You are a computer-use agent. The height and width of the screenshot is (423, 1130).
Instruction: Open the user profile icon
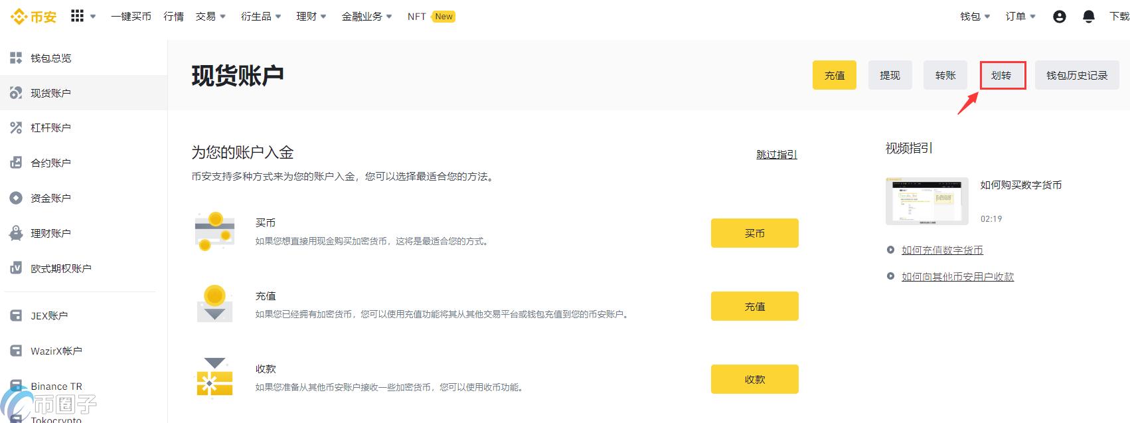coord(1059,17)
